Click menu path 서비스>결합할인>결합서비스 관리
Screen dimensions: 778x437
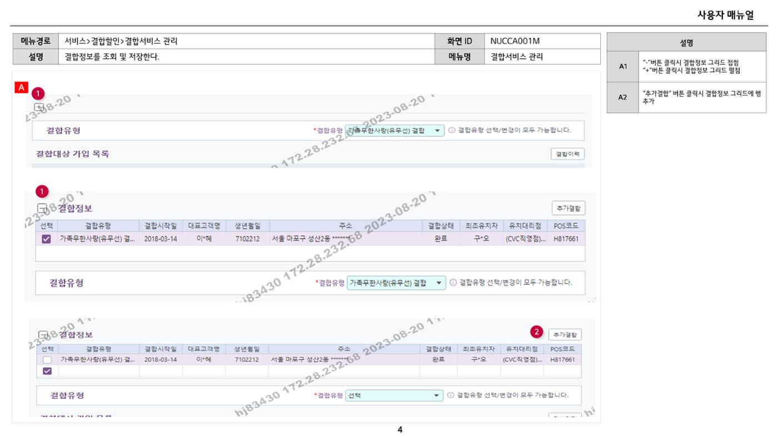[121, 41]
